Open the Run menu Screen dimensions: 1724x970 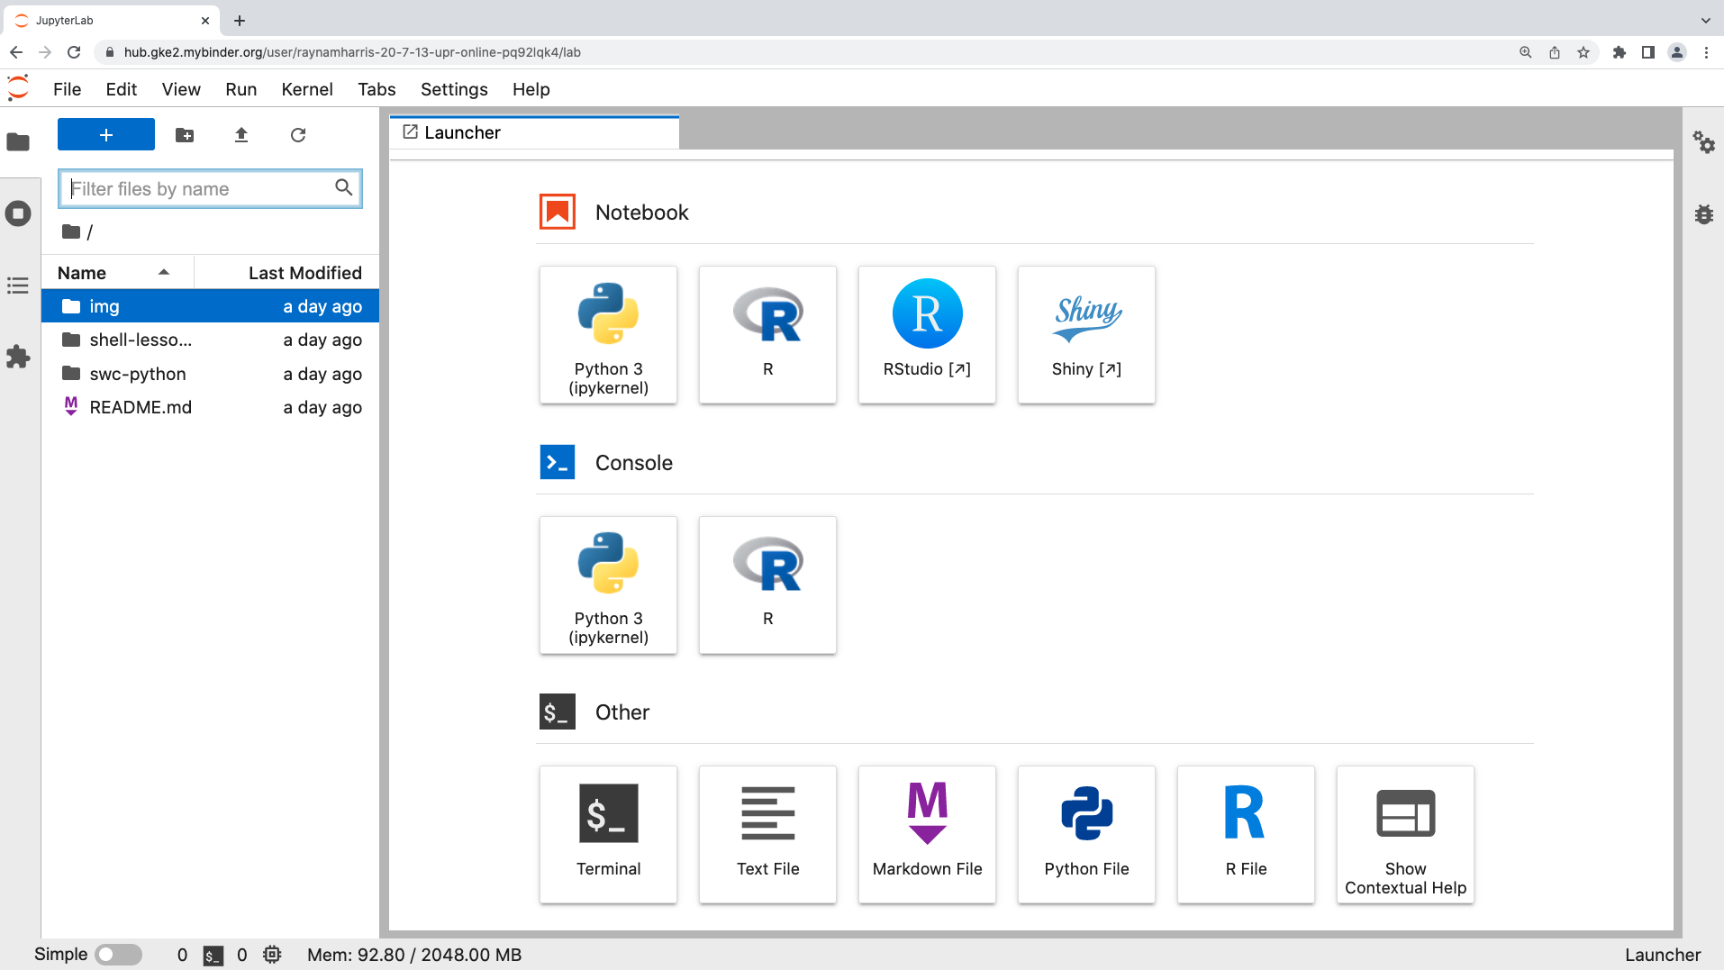tap(241, 89)
